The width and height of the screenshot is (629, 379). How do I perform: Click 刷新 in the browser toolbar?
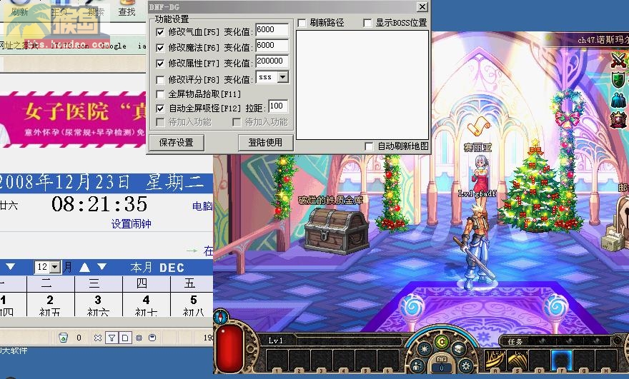coord(19,12)
